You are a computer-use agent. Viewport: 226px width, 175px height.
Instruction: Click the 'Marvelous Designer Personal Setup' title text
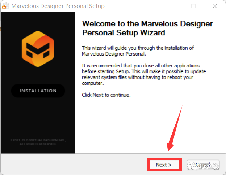pyautogui.click(x=58, y=6)
